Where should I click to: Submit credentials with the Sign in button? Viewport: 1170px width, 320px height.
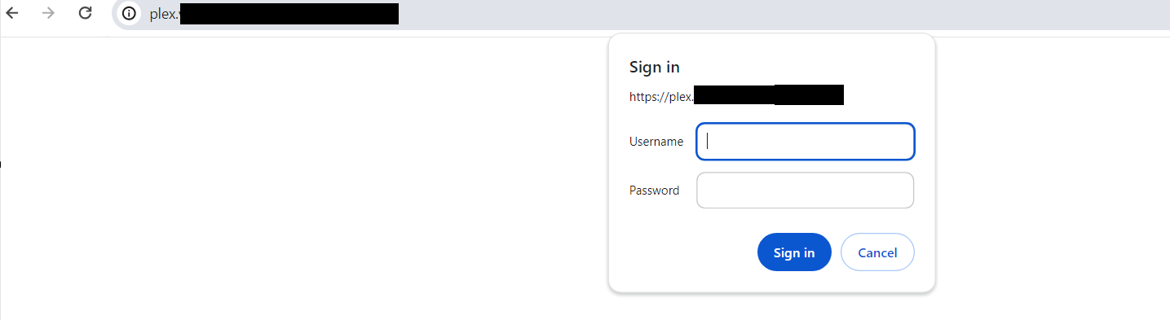794,252
